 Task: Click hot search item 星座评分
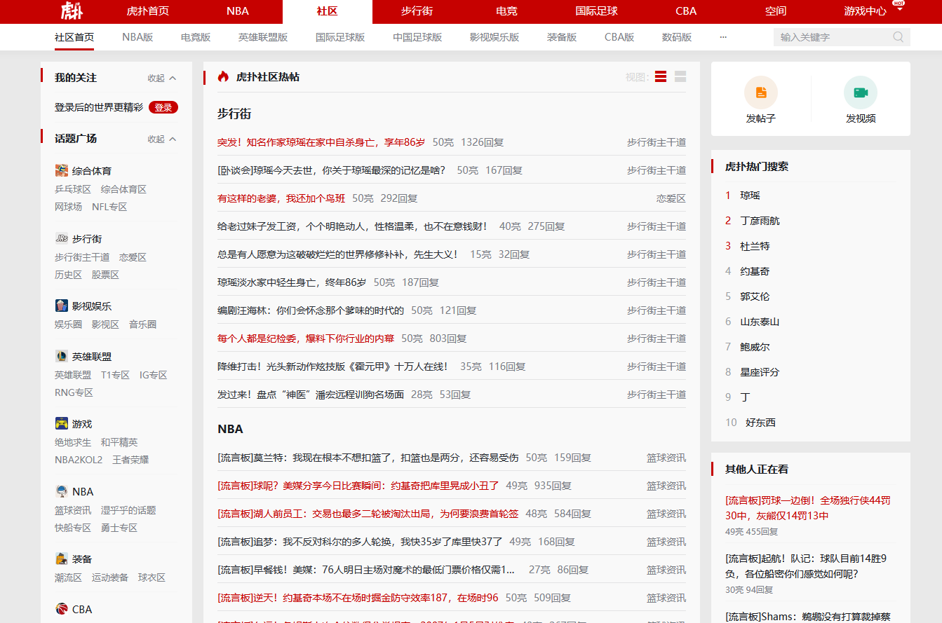coord(760,372)
